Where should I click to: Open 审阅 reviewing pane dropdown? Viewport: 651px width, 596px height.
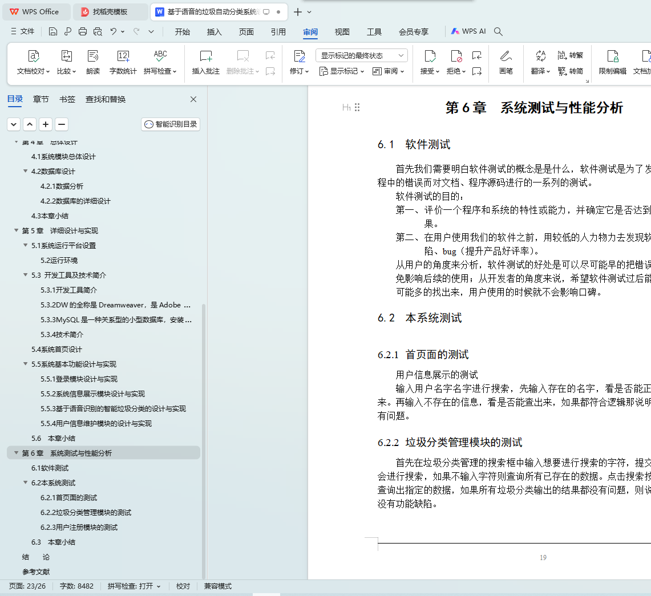coord(388,71)
